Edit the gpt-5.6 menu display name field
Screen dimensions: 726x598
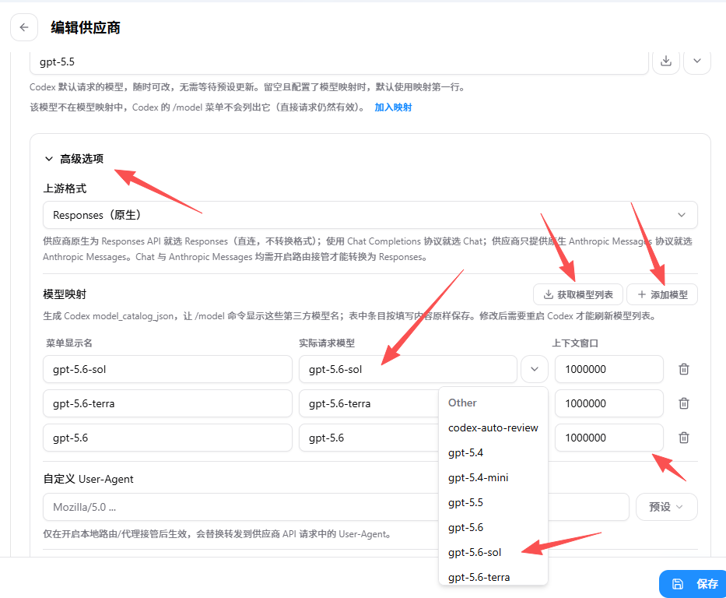167,438
